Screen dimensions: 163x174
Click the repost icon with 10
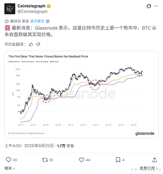tap(45, 160)
